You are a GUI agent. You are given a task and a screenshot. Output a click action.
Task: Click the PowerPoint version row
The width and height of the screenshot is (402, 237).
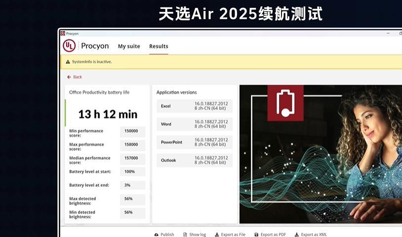coord(195,142)
